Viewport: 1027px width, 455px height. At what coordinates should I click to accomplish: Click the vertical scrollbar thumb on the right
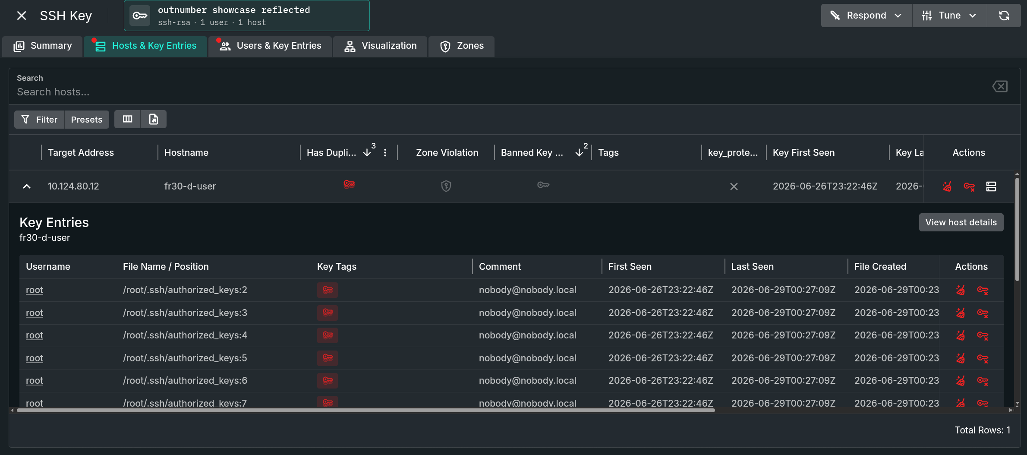point(1017,229)
